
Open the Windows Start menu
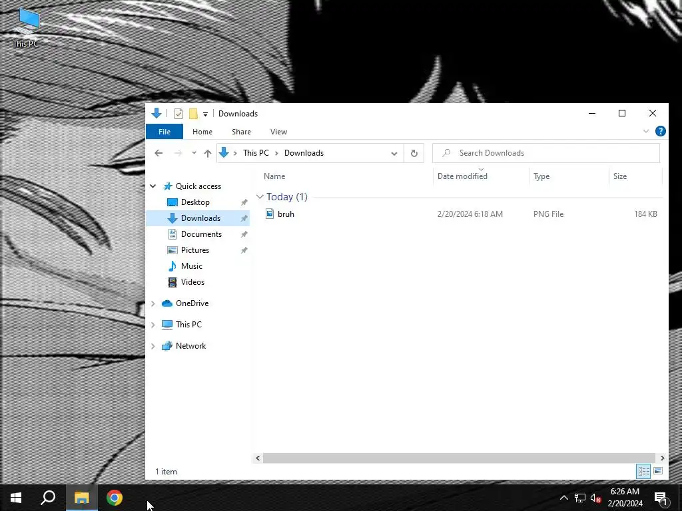[x=16, y=498]
